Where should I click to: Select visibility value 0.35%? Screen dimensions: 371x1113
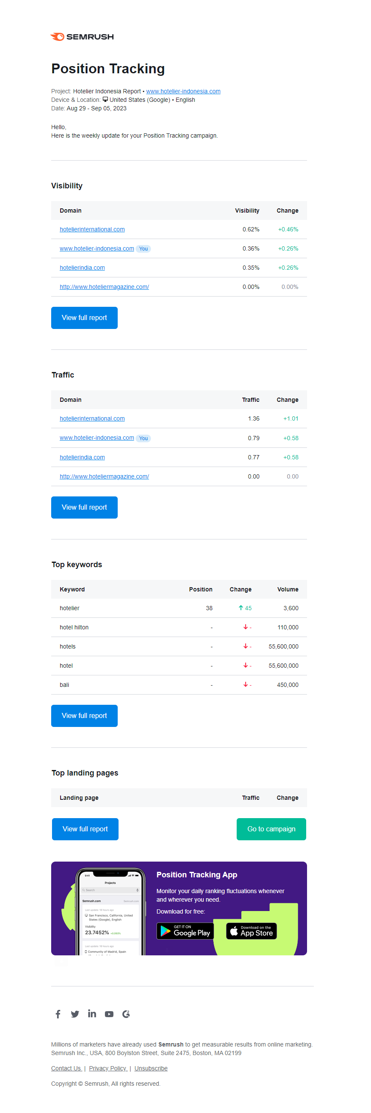click(x=251, y=268)
